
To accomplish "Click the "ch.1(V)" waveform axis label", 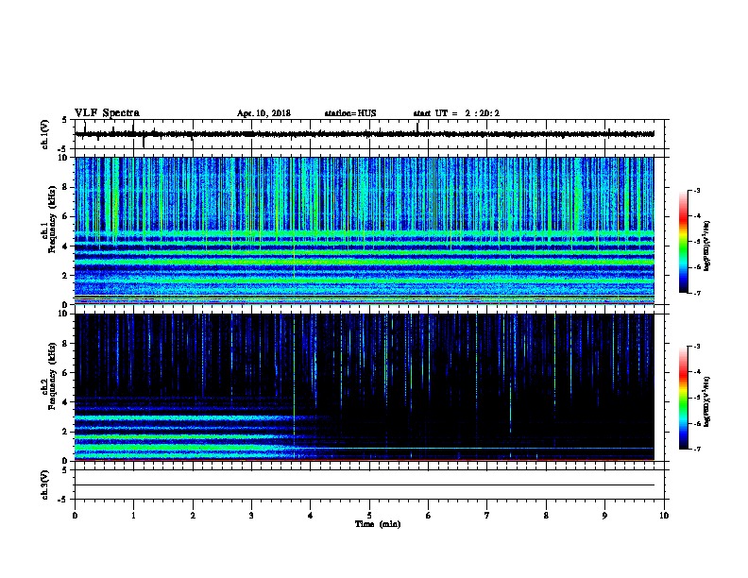I will click(44, 134).
